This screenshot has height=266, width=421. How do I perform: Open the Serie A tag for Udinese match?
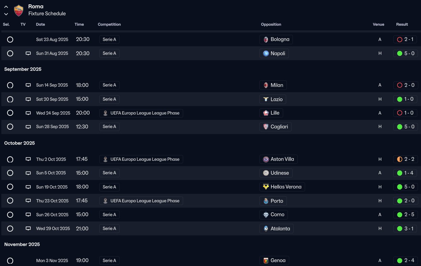tap(109, 173)
